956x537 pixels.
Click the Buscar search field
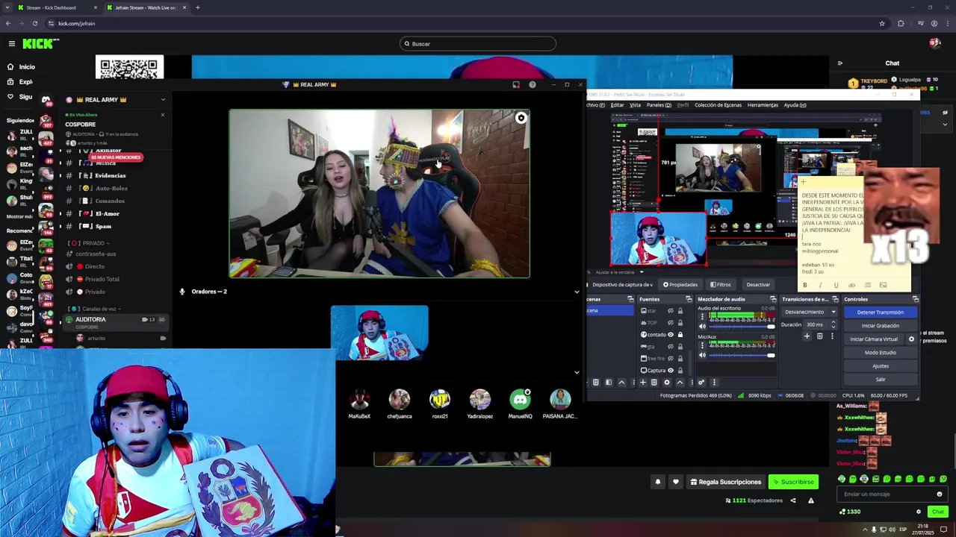[x=478, y=44]
